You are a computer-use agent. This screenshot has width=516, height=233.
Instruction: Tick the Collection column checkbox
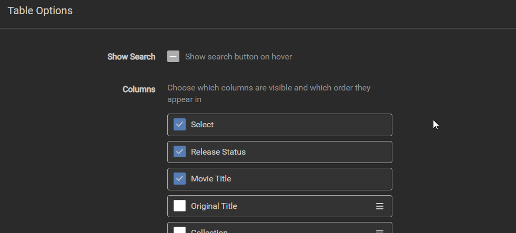[180, 230]
